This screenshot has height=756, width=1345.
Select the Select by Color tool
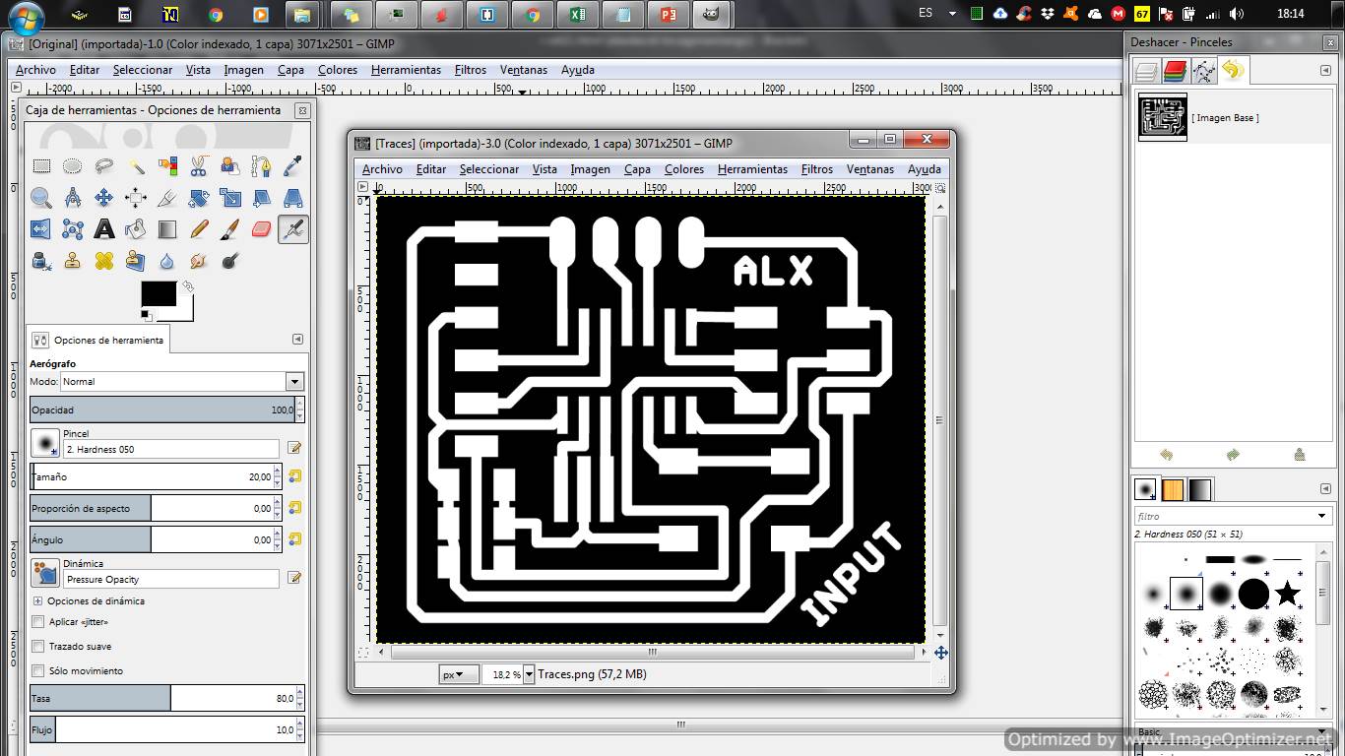(x=167, y=166)
